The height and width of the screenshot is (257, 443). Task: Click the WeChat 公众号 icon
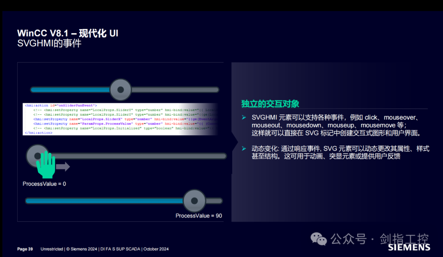pos(319,239)
